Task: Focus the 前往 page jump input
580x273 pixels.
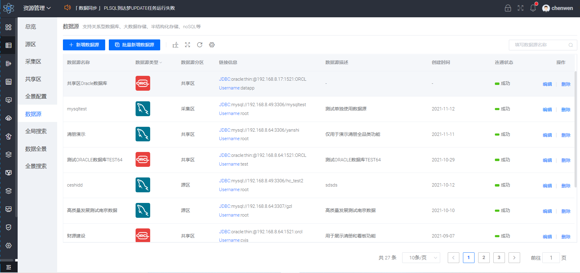Action: point(551,258)
